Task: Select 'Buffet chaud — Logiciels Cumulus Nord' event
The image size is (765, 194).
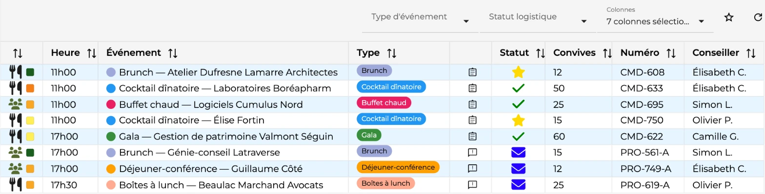Action: [x=211, y=105]
